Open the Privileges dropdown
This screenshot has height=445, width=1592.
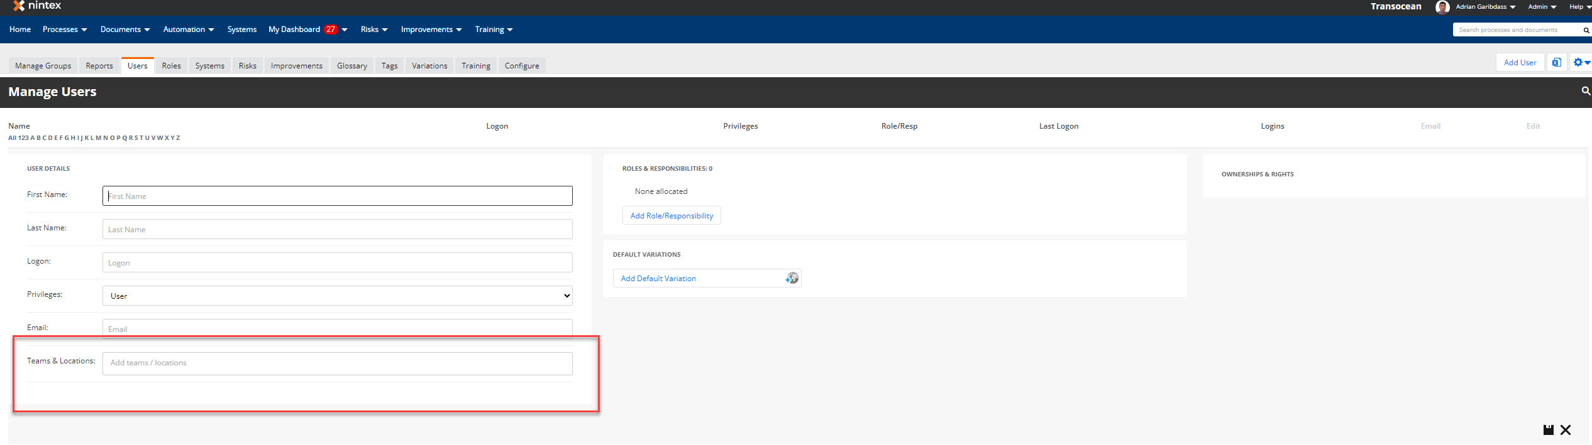click(337, 296)
